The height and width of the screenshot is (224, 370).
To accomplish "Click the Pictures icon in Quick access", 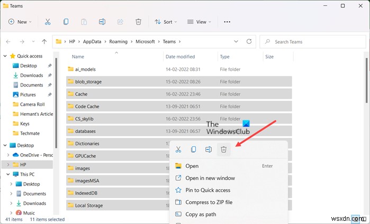I will coord(15,95).
